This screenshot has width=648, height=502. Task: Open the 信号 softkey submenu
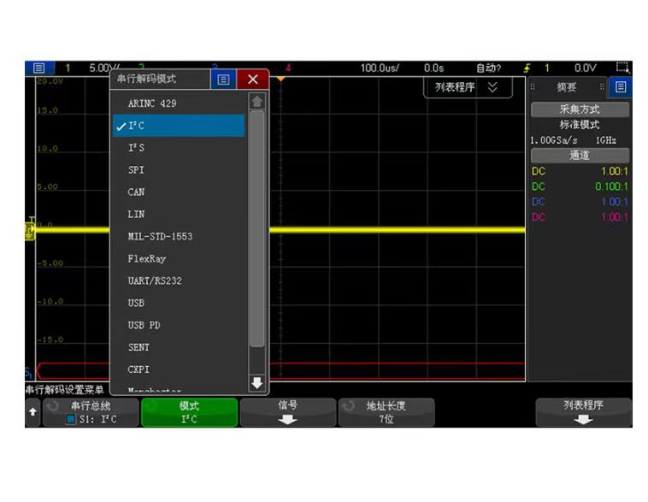click(x=287, y=412)
